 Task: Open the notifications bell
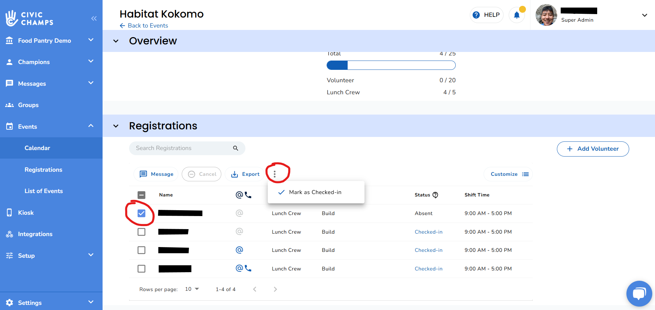(517, 15)
